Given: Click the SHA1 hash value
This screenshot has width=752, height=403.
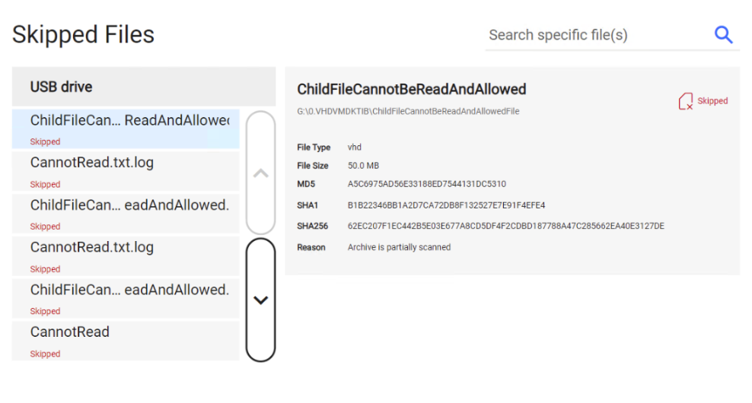Looking at the screenshot, I should coord(446,205).
